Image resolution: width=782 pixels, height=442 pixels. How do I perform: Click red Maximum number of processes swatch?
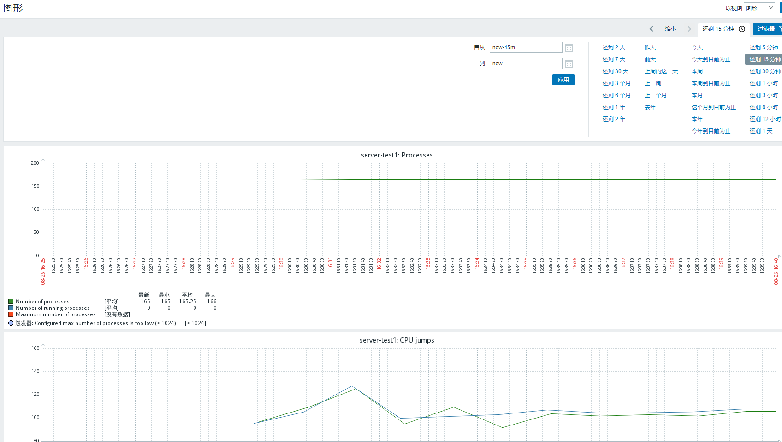(x=11, y=314)
